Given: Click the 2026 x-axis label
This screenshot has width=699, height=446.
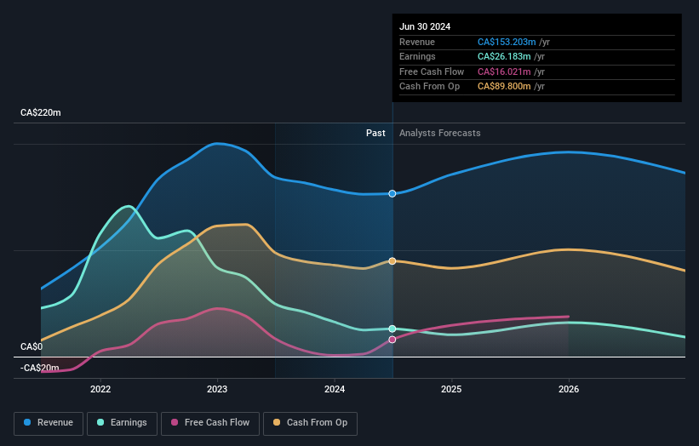Looking at the screenshot, I should pos(569,390).
